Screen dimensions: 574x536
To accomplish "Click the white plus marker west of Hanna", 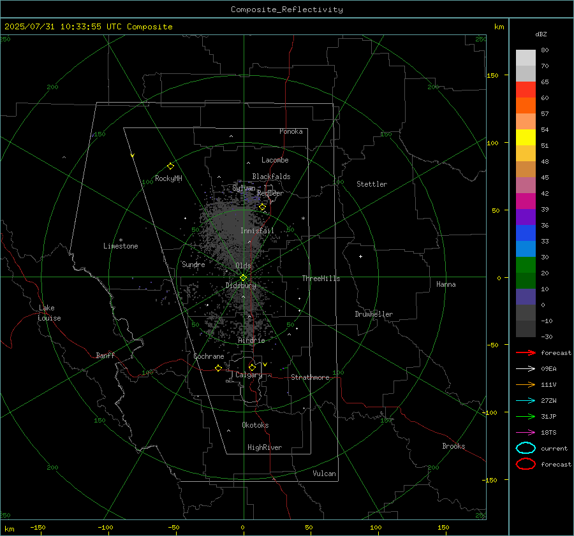I will [x=360, y=256].
